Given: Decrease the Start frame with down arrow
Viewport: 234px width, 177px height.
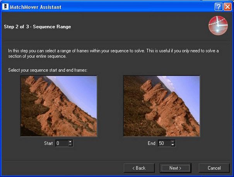Looking at the screenshot, I should [x=70, y=145].
